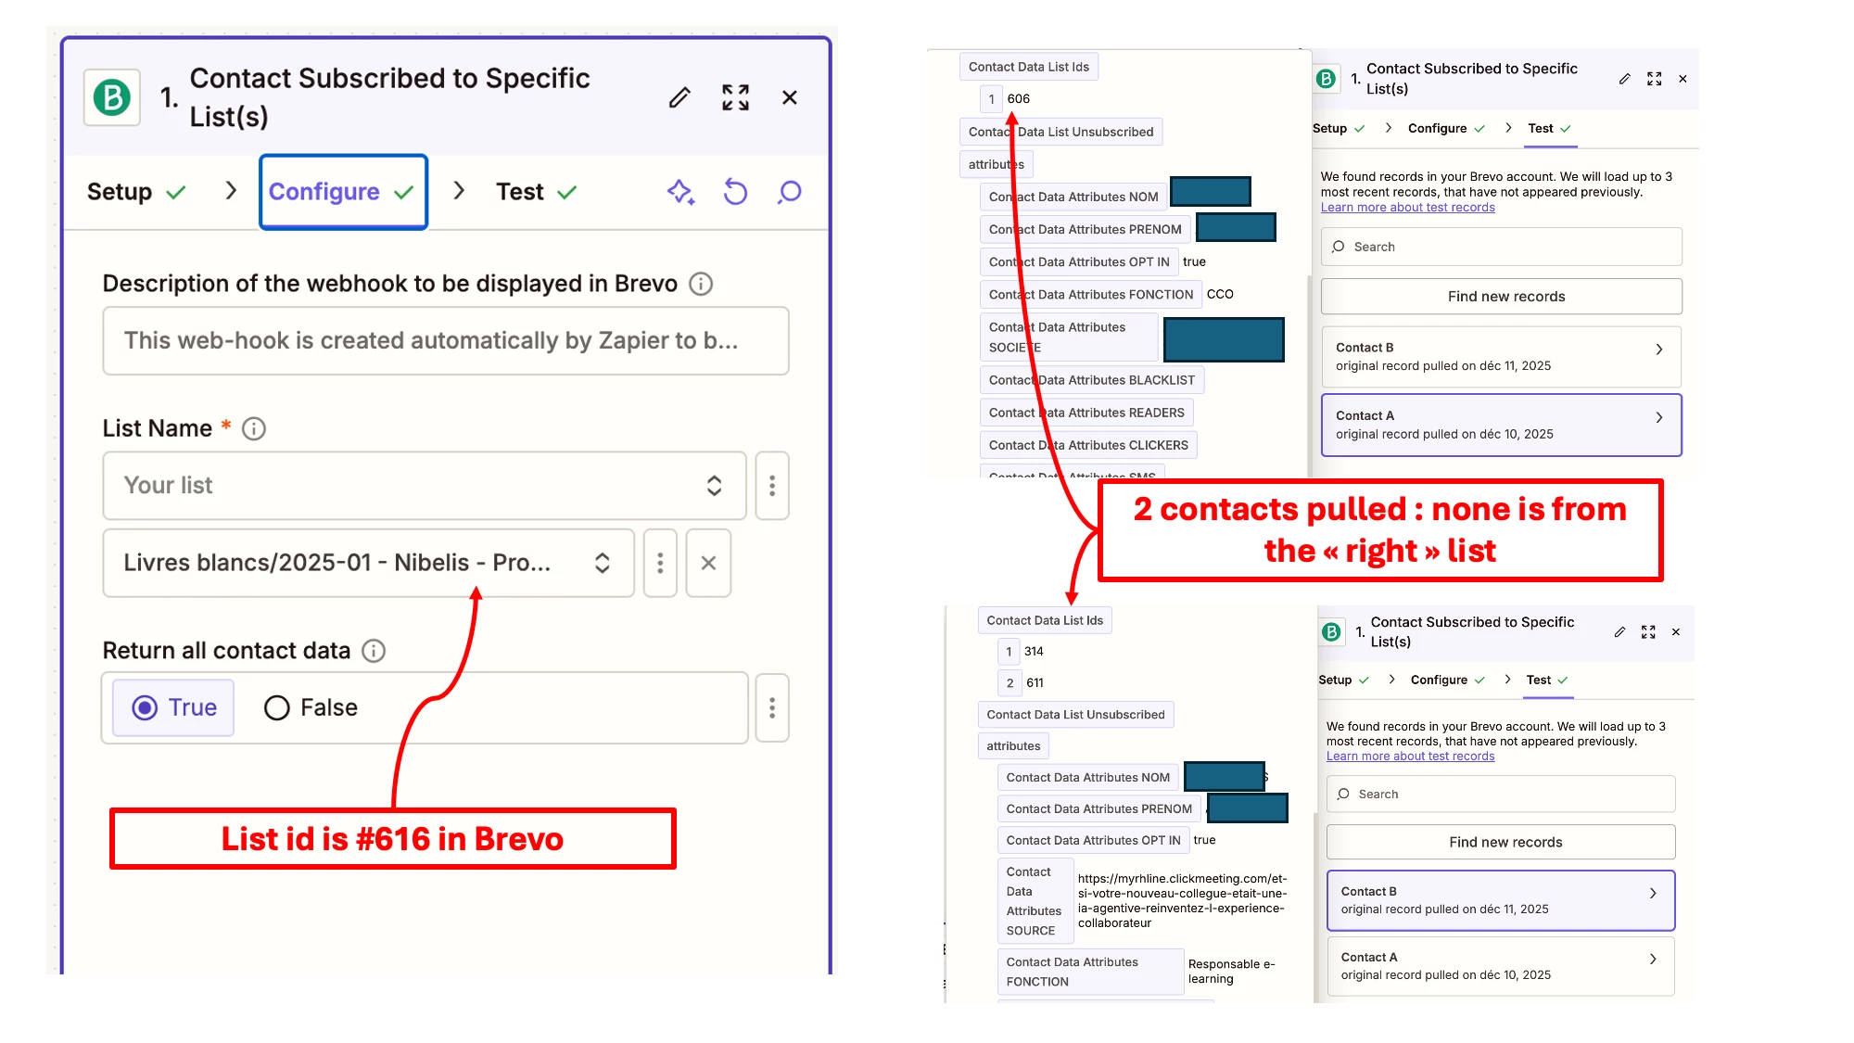Click the pencil rename icon in large panel header

click(x=679, y=97)
